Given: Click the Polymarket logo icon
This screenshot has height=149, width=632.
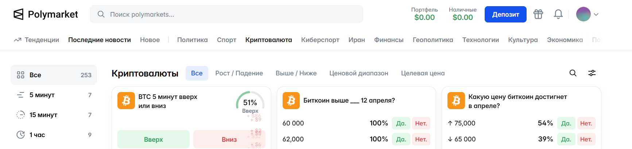Looking at the screenshot, I should pos(19,15).
